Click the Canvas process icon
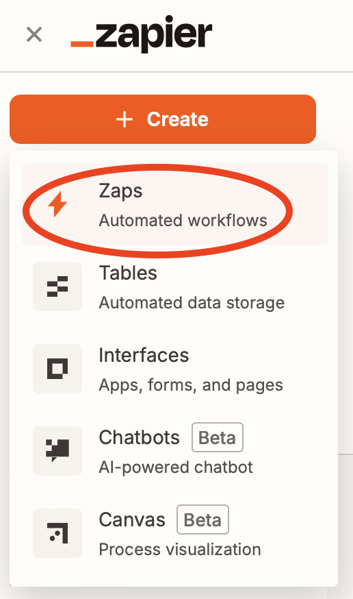Image resolution: width=353 pixels, height=599 pixels. (57, 533)
